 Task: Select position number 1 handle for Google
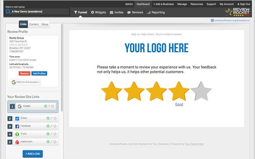[12, 107]
